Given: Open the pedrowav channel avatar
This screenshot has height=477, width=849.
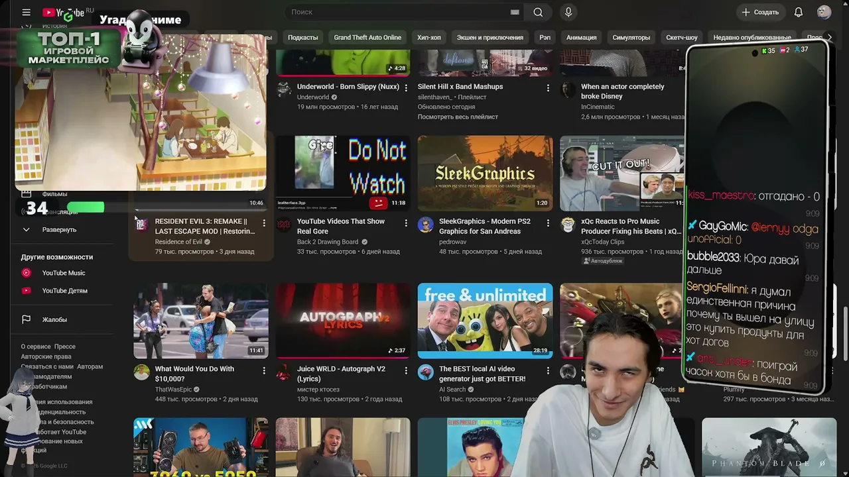Looking at the screenshot, I should coord(426,225).
